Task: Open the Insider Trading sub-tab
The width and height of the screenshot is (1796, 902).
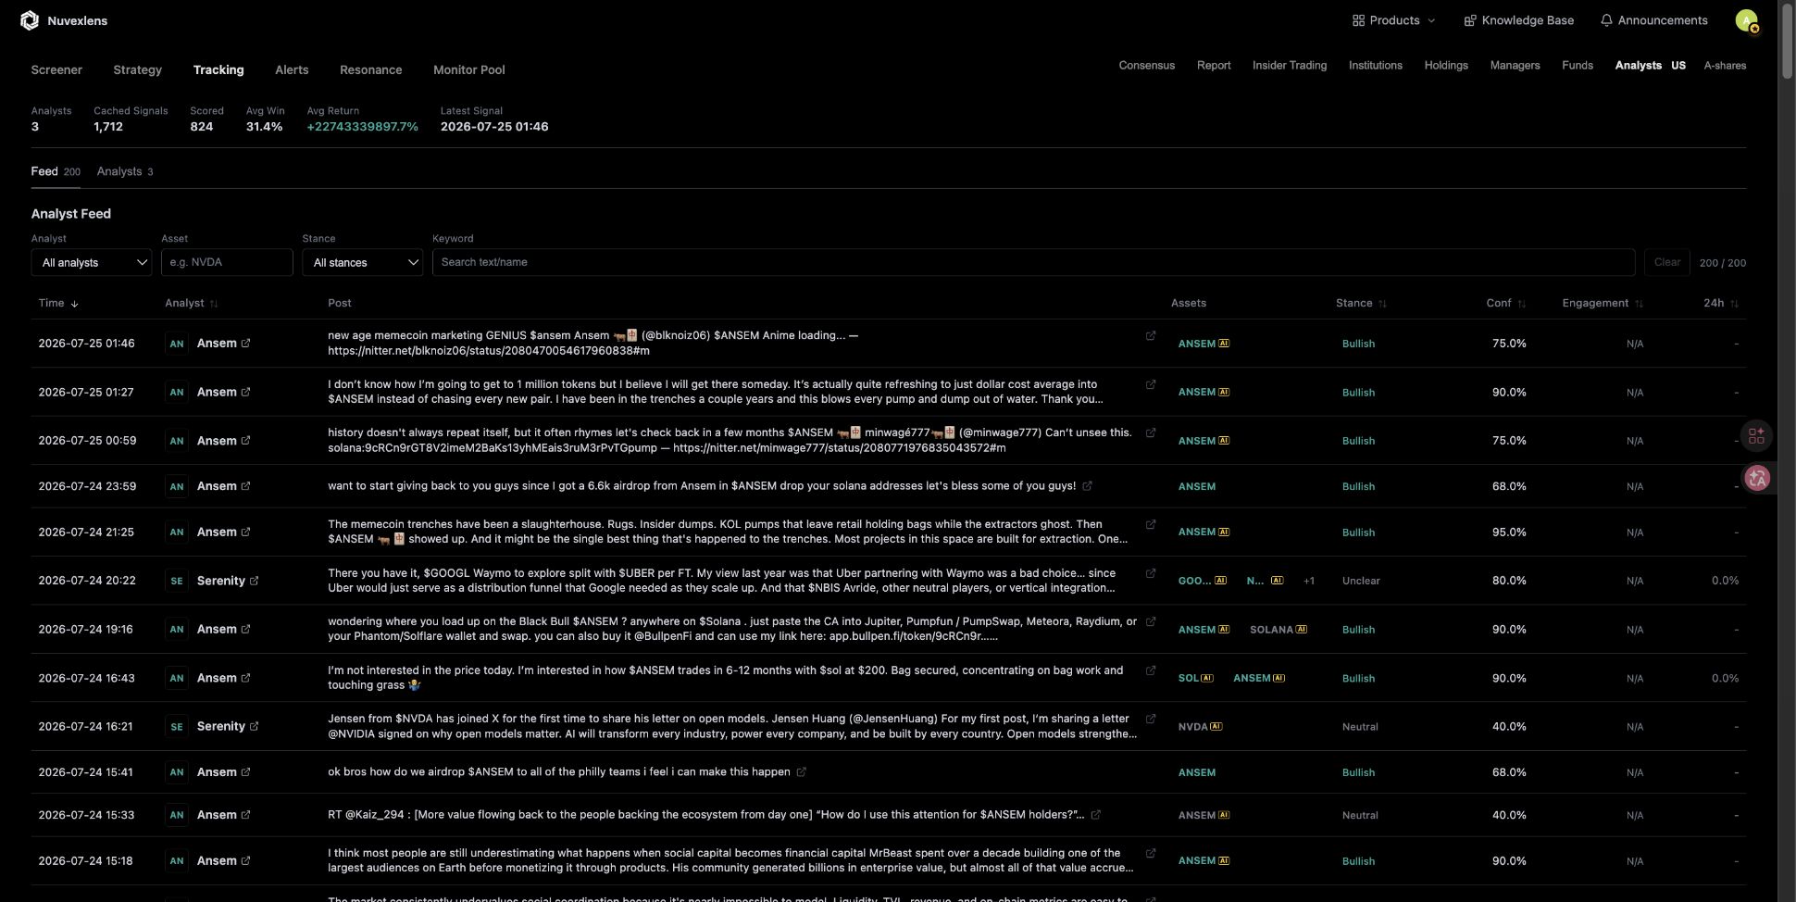Action: point(1290,66)
